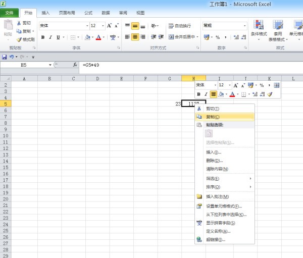Choose Format Cells (设置单元格格式) in context menu
This screenshot has width=303, height=258.
coord(225,206)
